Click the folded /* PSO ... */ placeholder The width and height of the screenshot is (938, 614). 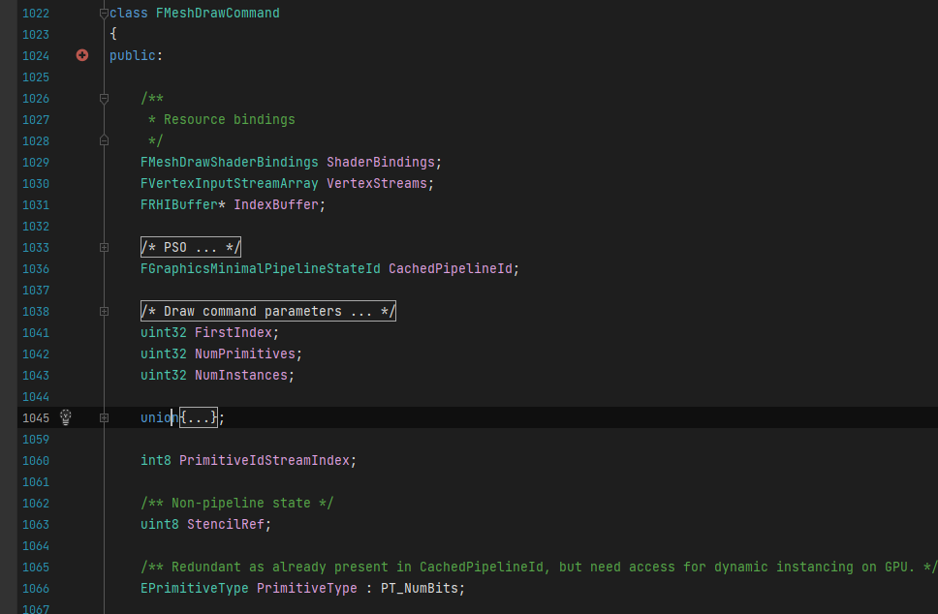tap(191, 248)
